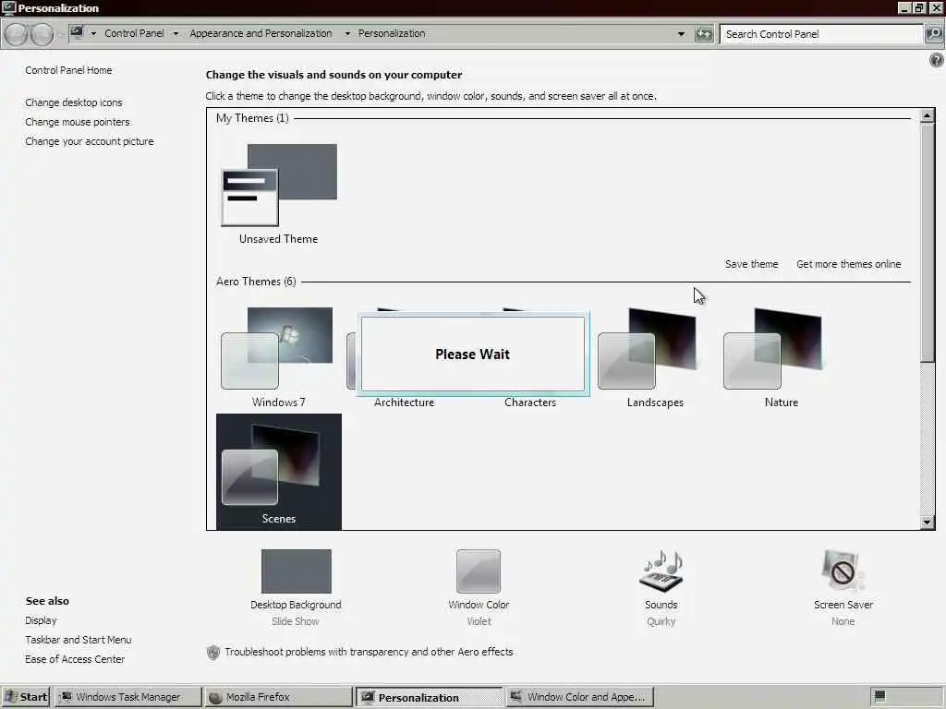Viewport: 946px width, 709px height.
Task: Select the Scenes theme
Action: pyautogui.click(x=279, y=472)
